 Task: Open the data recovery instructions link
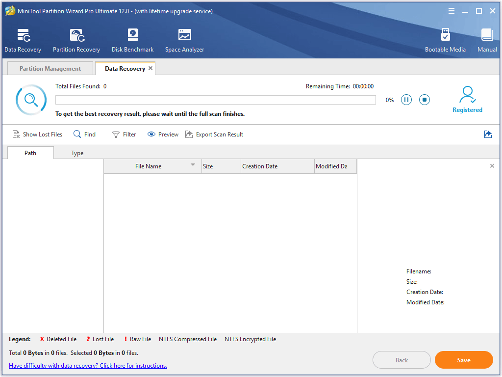pyautogui.click(x=88, y=365)
